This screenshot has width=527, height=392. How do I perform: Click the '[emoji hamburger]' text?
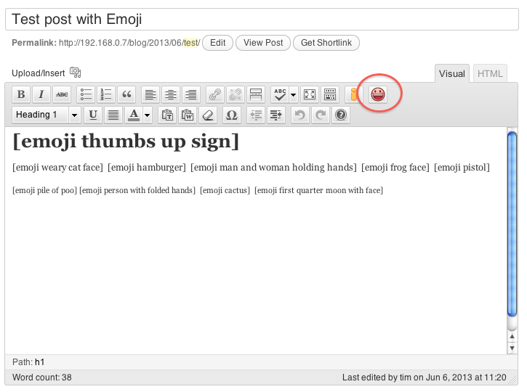147,168
